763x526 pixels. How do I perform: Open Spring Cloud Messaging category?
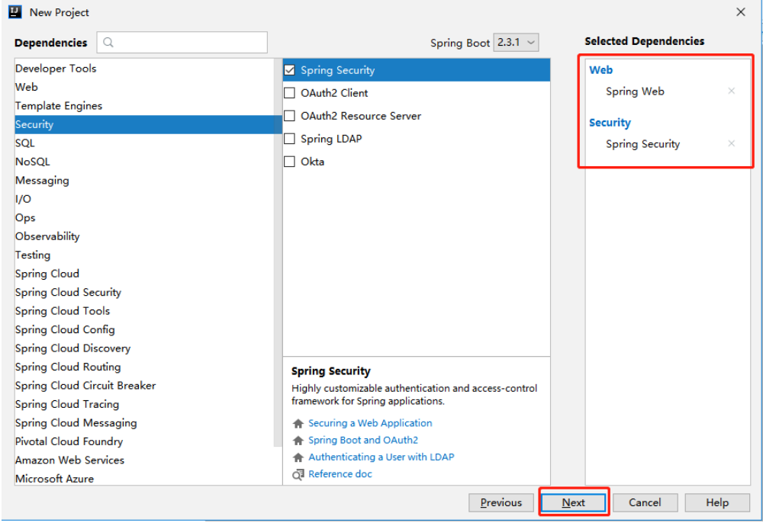(144, 422)
